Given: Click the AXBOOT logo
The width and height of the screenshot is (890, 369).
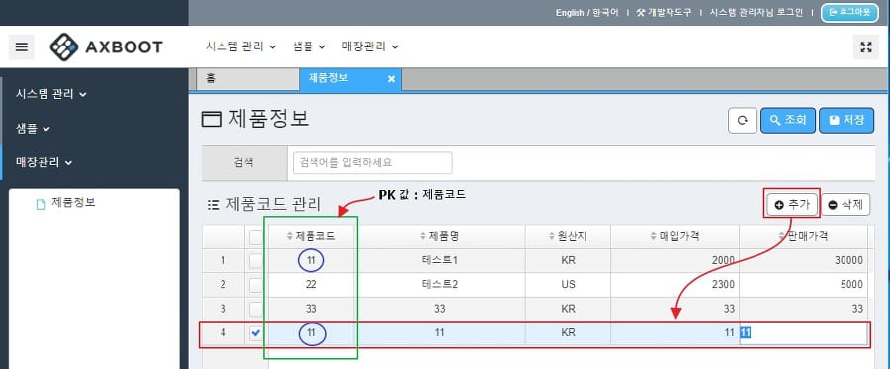Looking at the screenshot, I should tap(106, 46).
